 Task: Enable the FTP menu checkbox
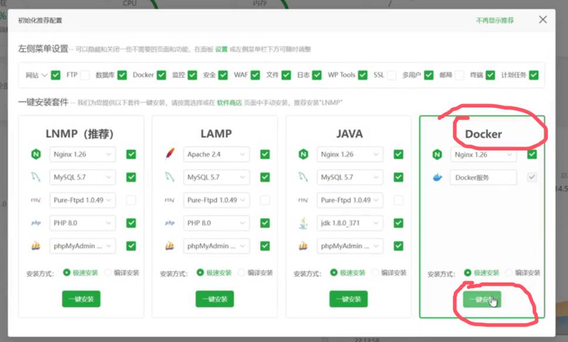[x=85, y=75]
